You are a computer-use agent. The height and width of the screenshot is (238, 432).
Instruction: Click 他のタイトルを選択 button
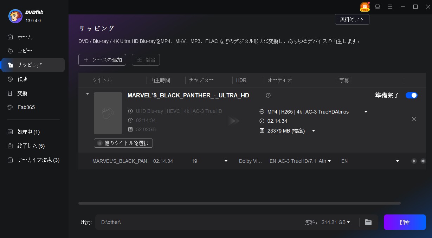pyautogui.click(x=123, y=143)
